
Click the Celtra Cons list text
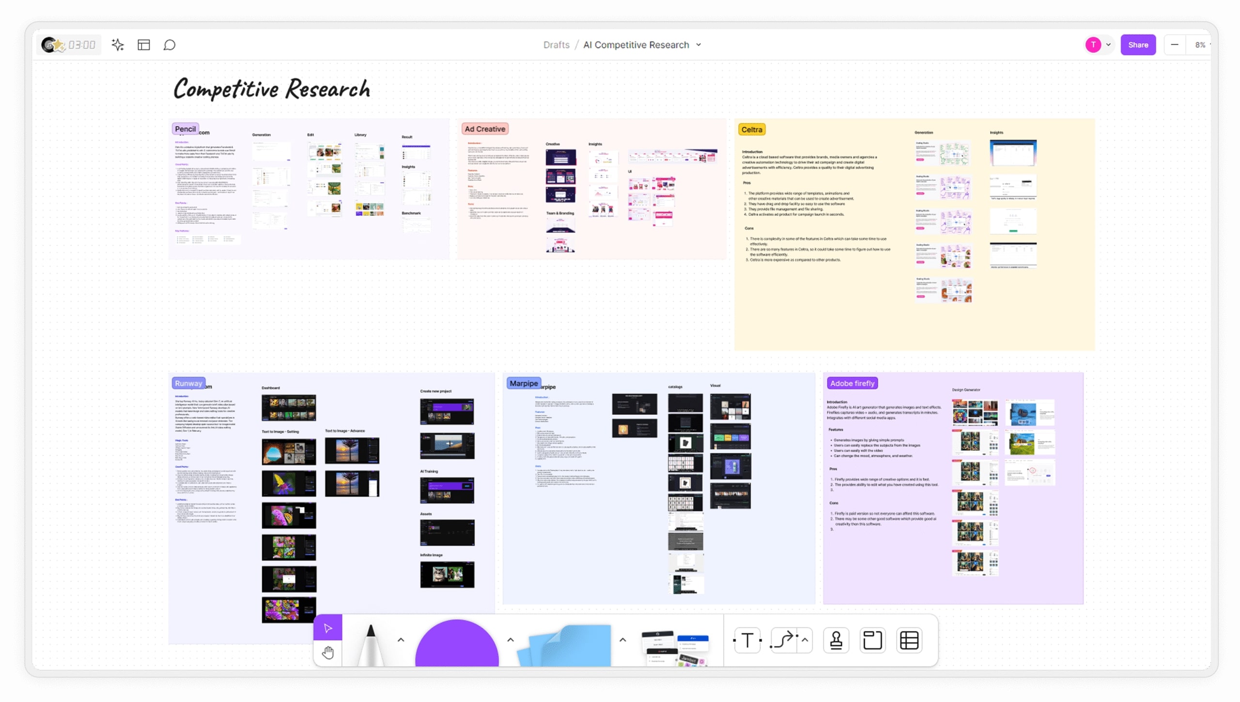819,249
